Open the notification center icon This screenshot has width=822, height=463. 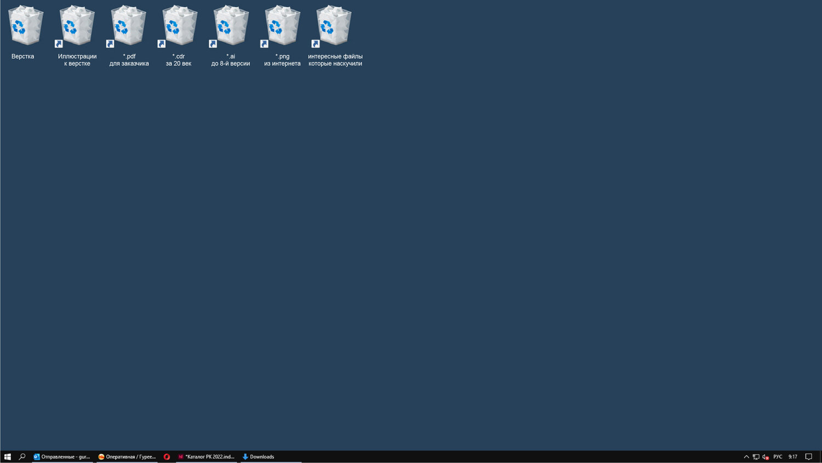[x=809, y=456]
